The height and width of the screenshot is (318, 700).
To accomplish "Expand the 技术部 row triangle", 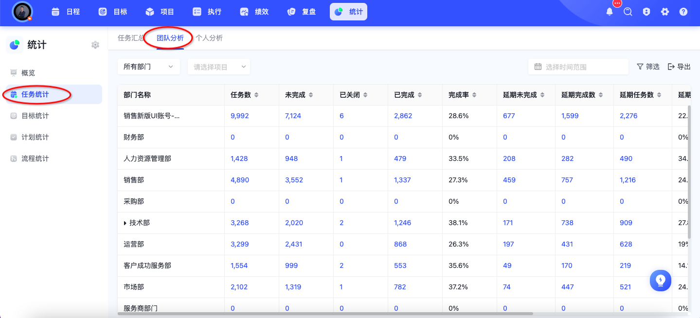I will [126, 223].
